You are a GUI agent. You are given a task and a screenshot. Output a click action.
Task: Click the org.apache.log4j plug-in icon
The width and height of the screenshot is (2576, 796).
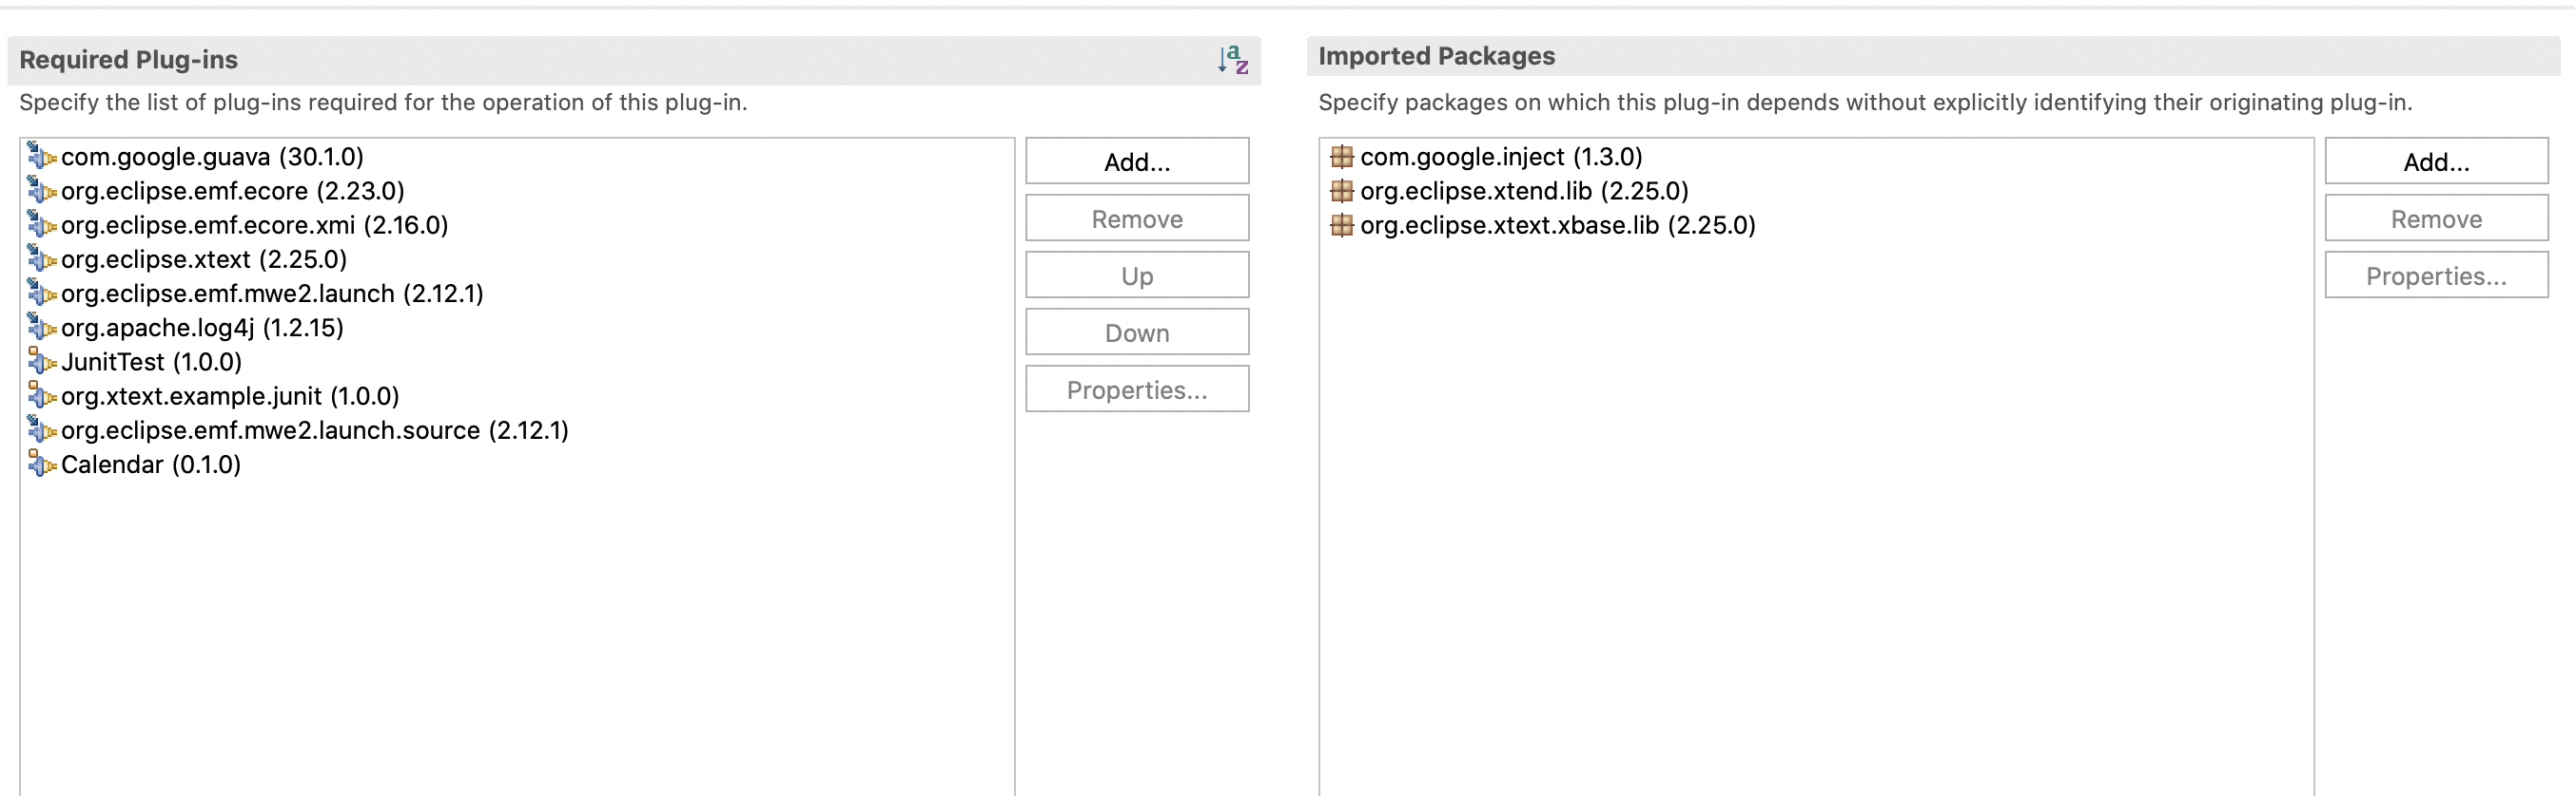pos(41,327)
